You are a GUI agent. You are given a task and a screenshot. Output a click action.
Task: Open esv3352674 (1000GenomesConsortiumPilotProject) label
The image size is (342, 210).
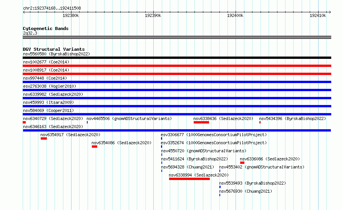[214, 143]
